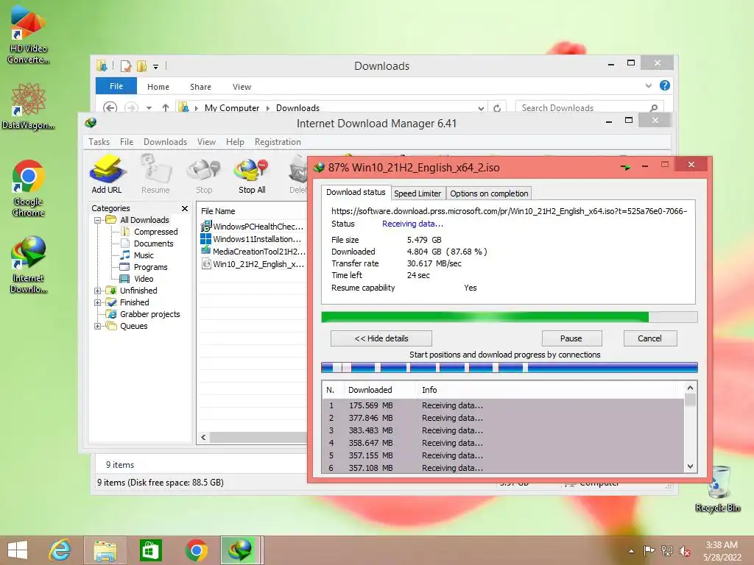Image resolution: width=754 pixels, height=565 pixels.
Task: Click the partly hidden Delete toolbar icon
Action: (x=297, y=174)
